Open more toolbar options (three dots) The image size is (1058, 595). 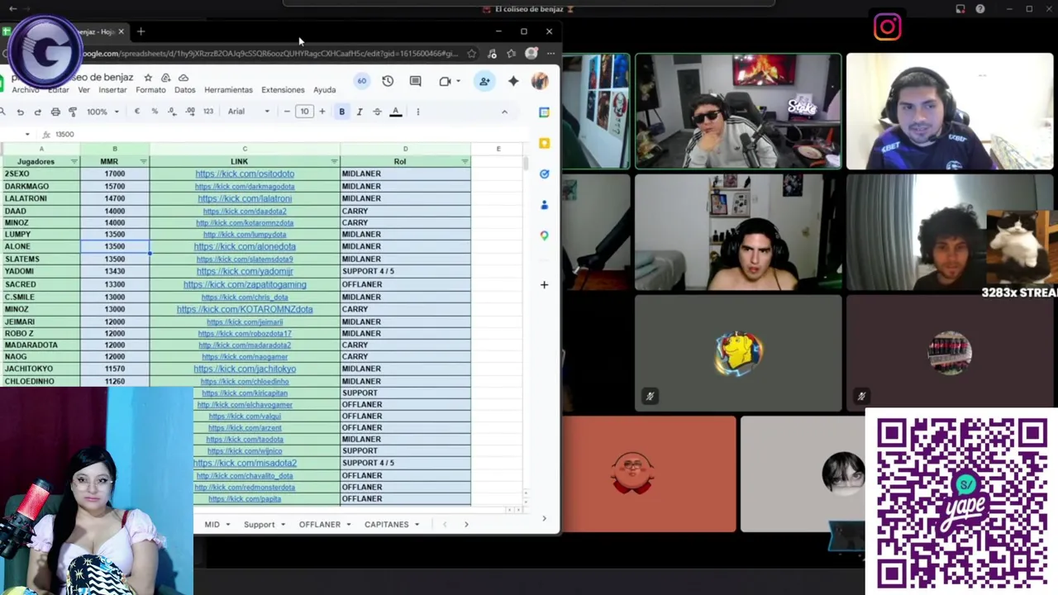coord(417,112)
